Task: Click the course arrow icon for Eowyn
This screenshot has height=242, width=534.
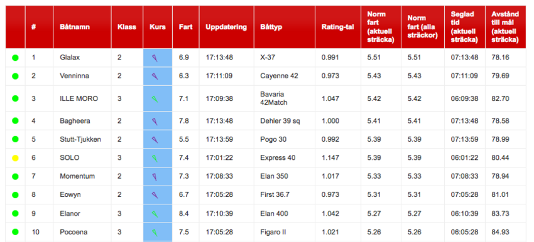Action: pos(155,195)
